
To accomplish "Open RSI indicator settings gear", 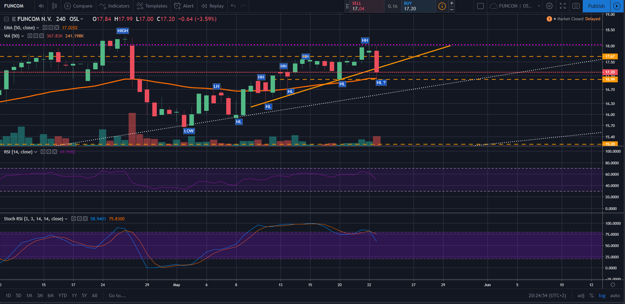I will pyautogui.click(x=49, y=152).
